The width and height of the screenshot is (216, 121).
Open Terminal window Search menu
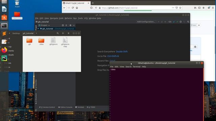tap(128, 67)
